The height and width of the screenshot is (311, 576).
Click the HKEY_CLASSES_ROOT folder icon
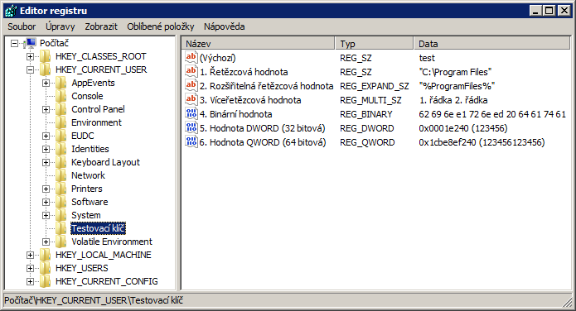46,56
